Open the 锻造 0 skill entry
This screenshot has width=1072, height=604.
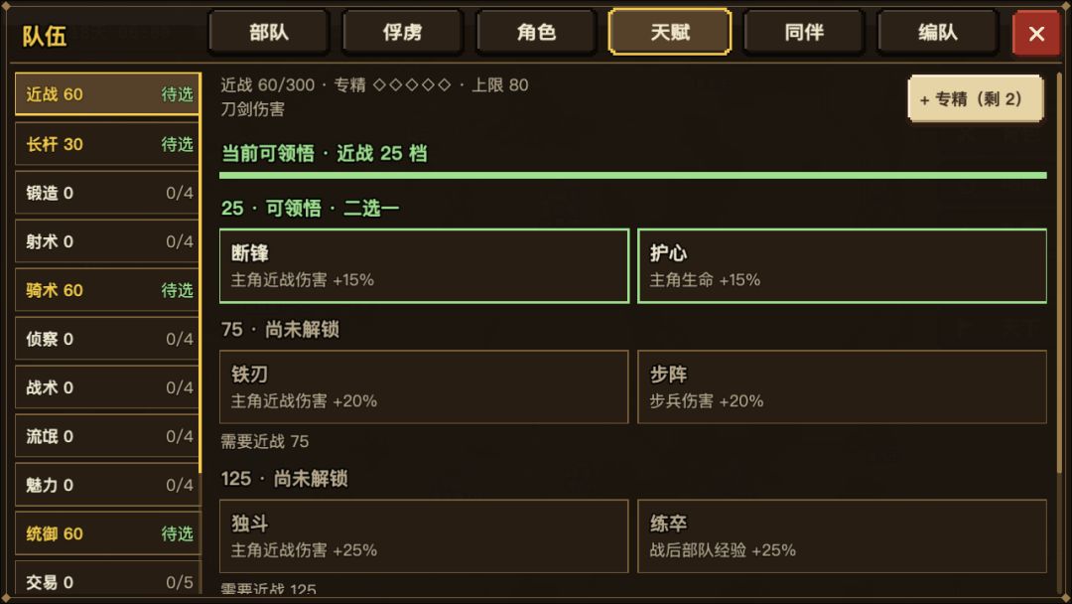[108, 193]
